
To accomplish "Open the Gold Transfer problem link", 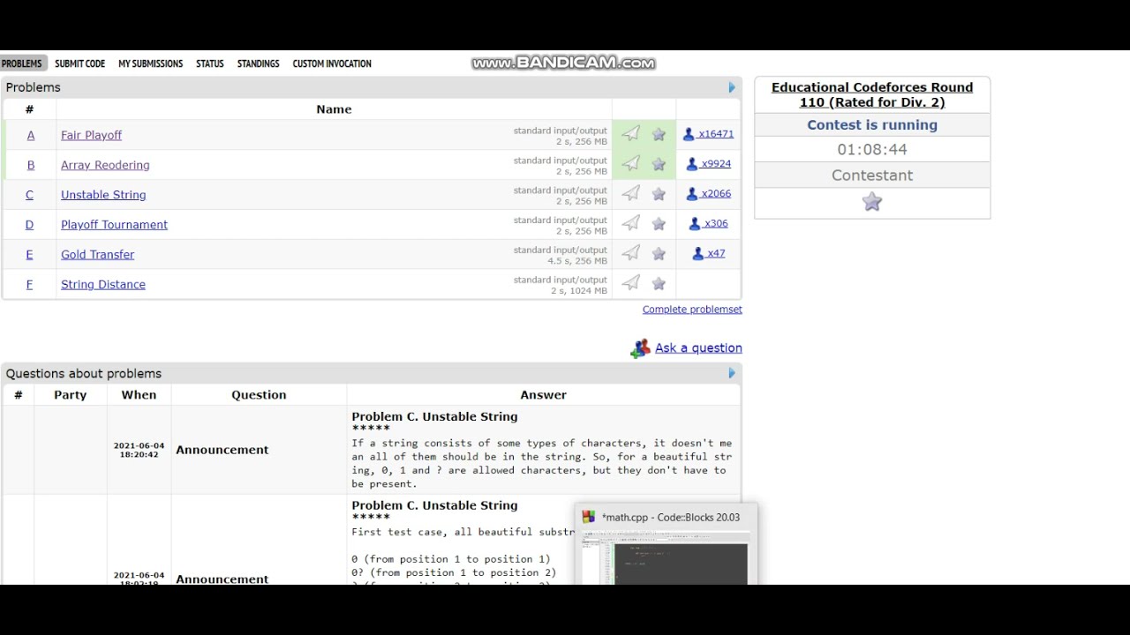I will tap(97, 255).
